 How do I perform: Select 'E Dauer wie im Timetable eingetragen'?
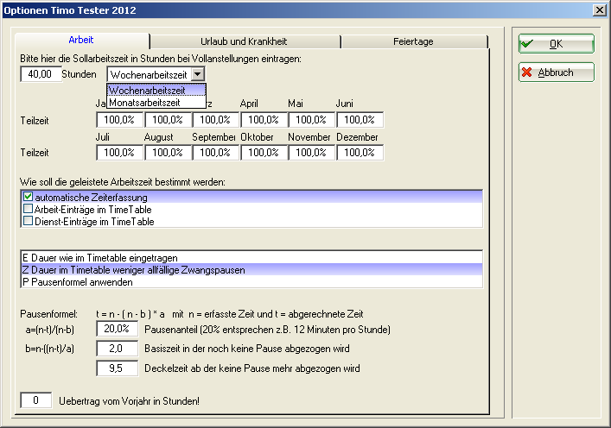click(x=251, y=258)
